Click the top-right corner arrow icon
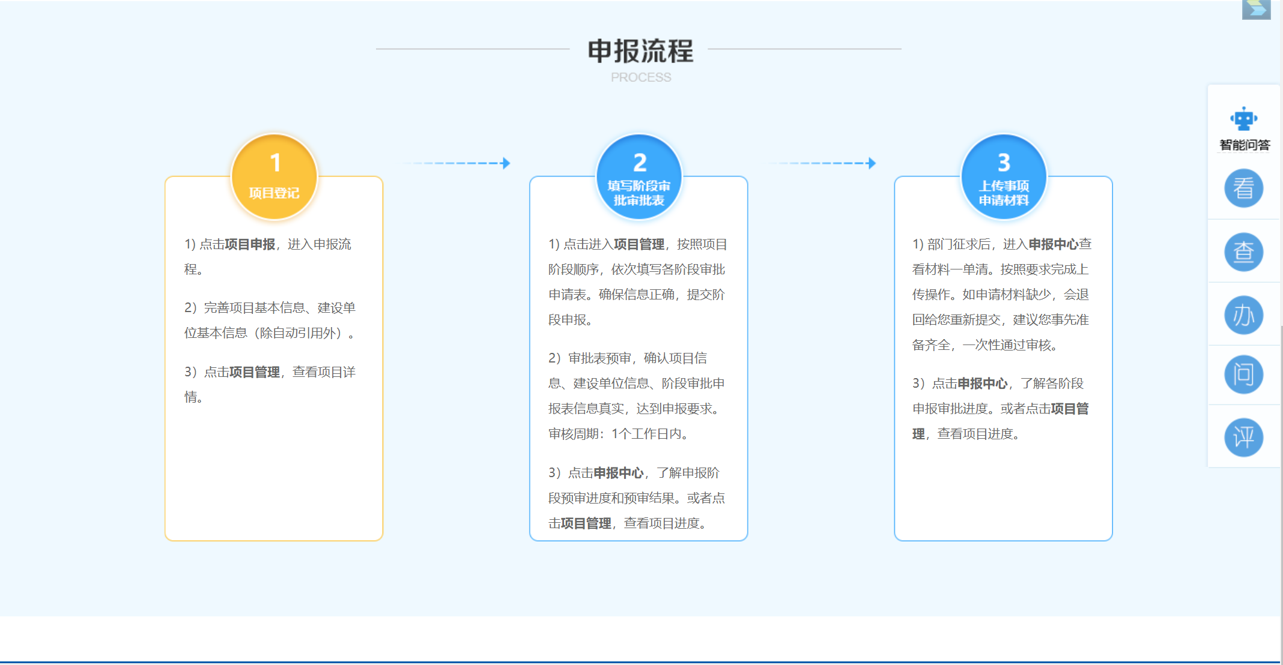 pyautogui.click(x=1256, y=10)
